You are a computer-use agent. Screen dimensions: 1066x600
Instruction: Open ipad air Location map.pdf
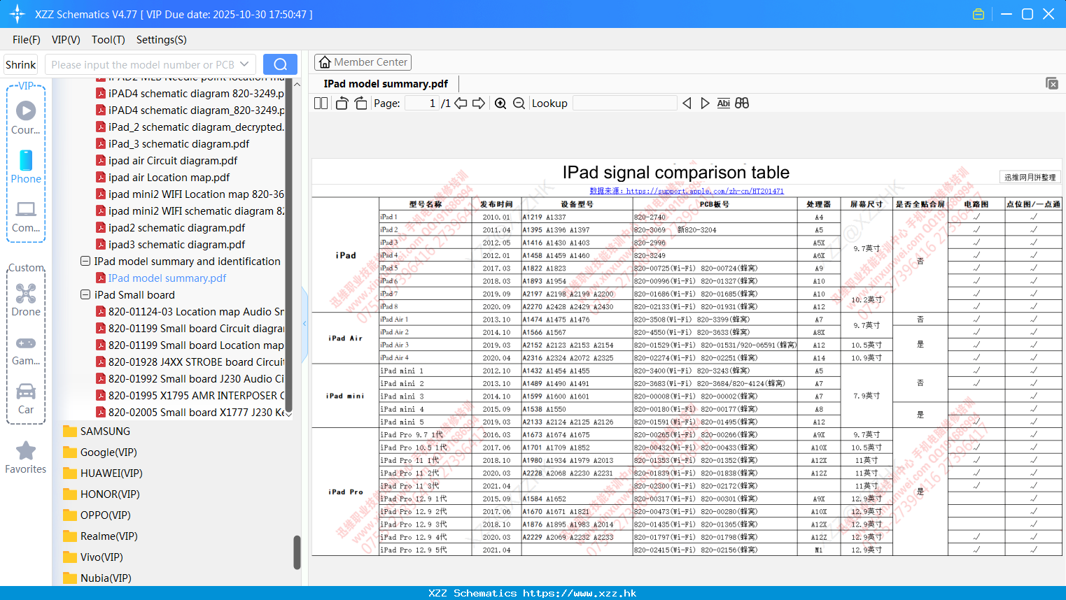pos(169,178)
